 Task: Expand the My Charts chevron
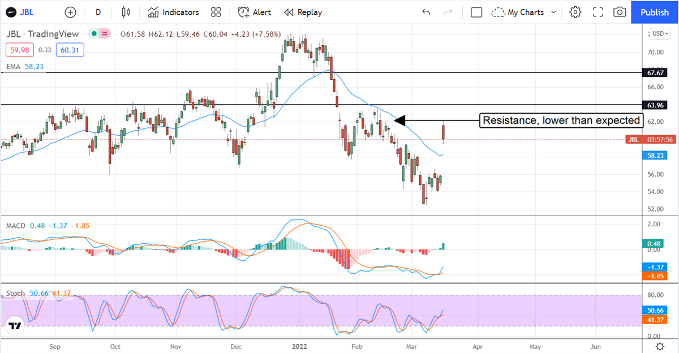point(553,12)
